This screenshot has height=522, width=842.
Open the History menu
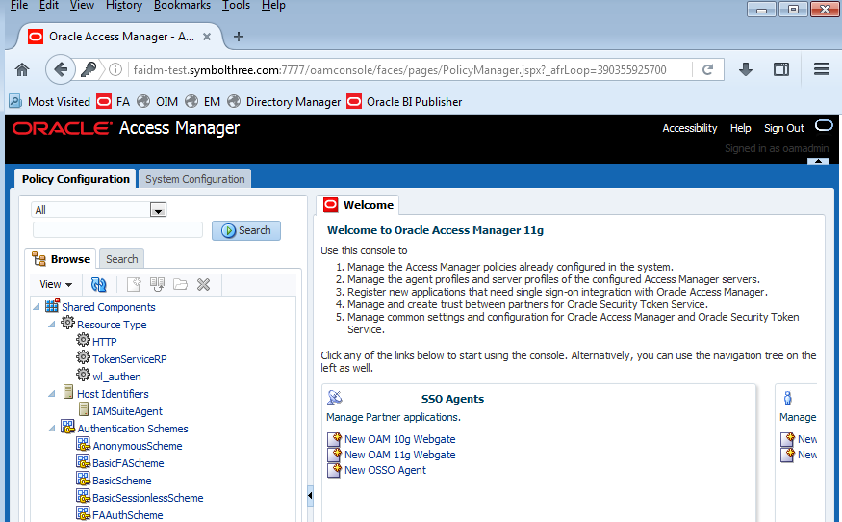click(124, 6)
